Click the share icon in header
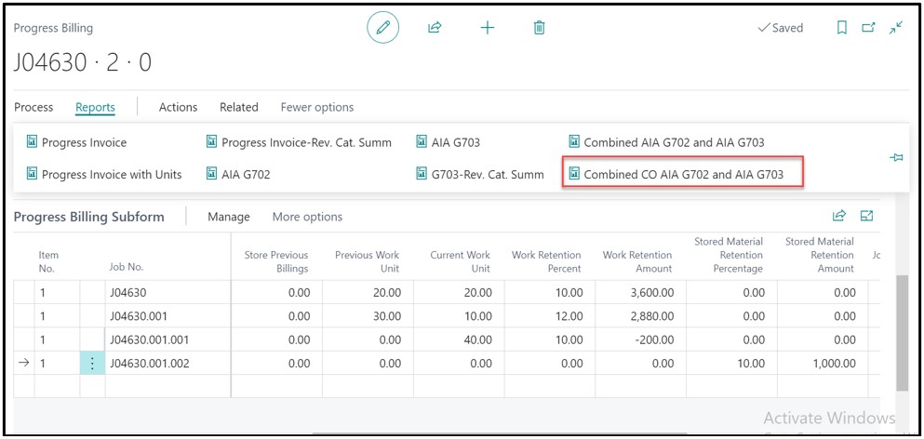Image resolution: width=924 pixels, height=439 pixels. 434,28
